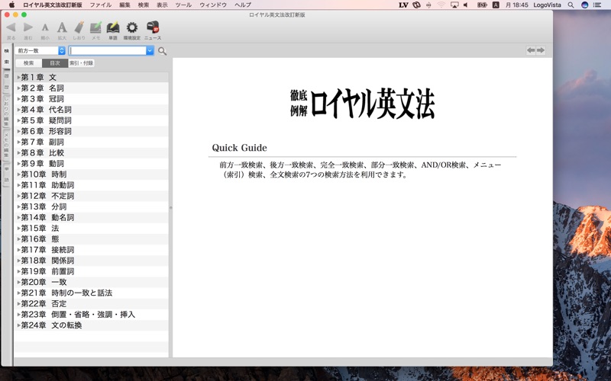The image size is (611, 381).
Task: Open the しおりの編集 sidebar tab
Action: coord(7,111)
